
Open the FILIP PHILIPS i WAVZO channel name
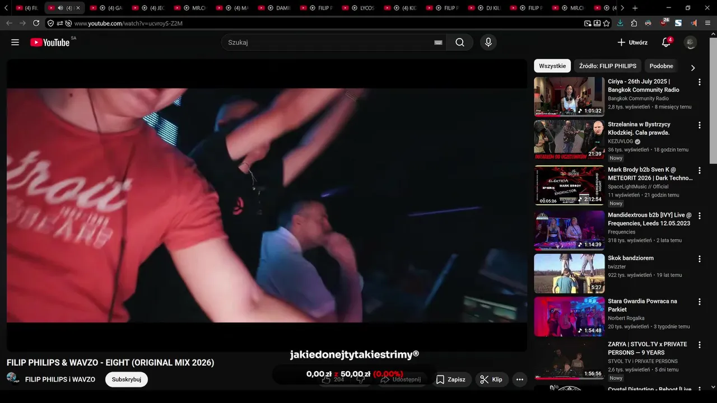[60, 379]
